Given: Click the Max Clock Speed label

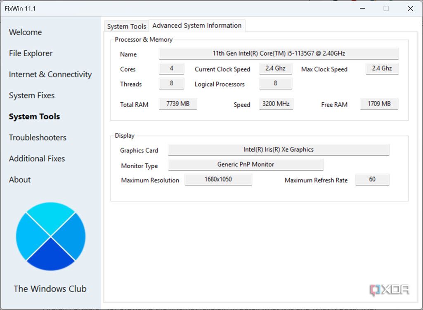Looking at the screenshot, I should (x=324, y=69).
